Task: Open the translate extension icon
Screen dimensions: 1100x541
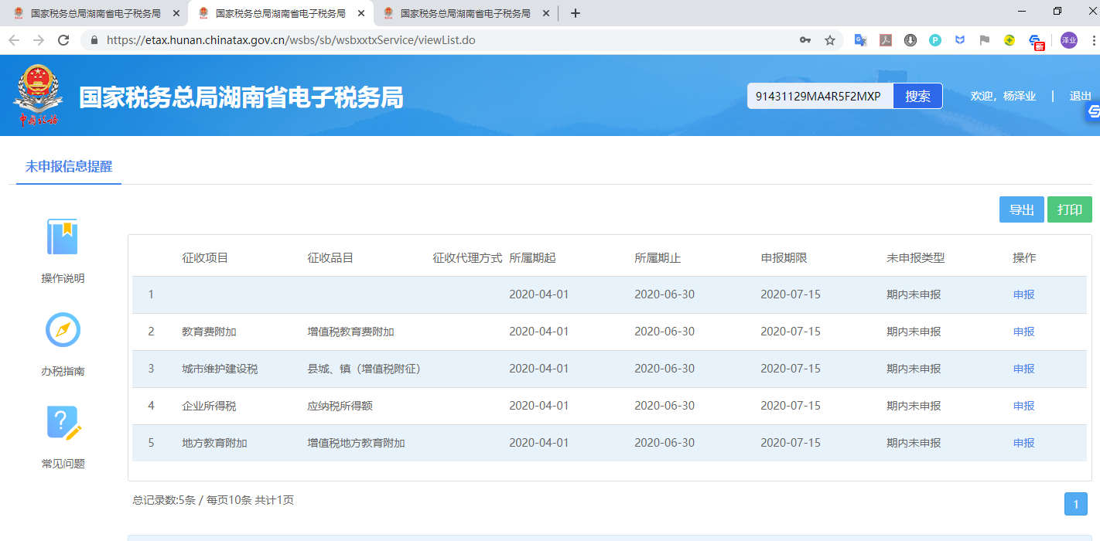Action: coord(860,40)
